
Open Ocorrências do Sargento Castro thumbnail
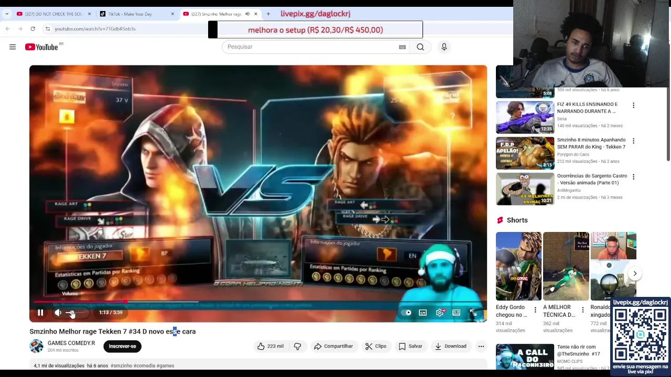coord(525,188)
